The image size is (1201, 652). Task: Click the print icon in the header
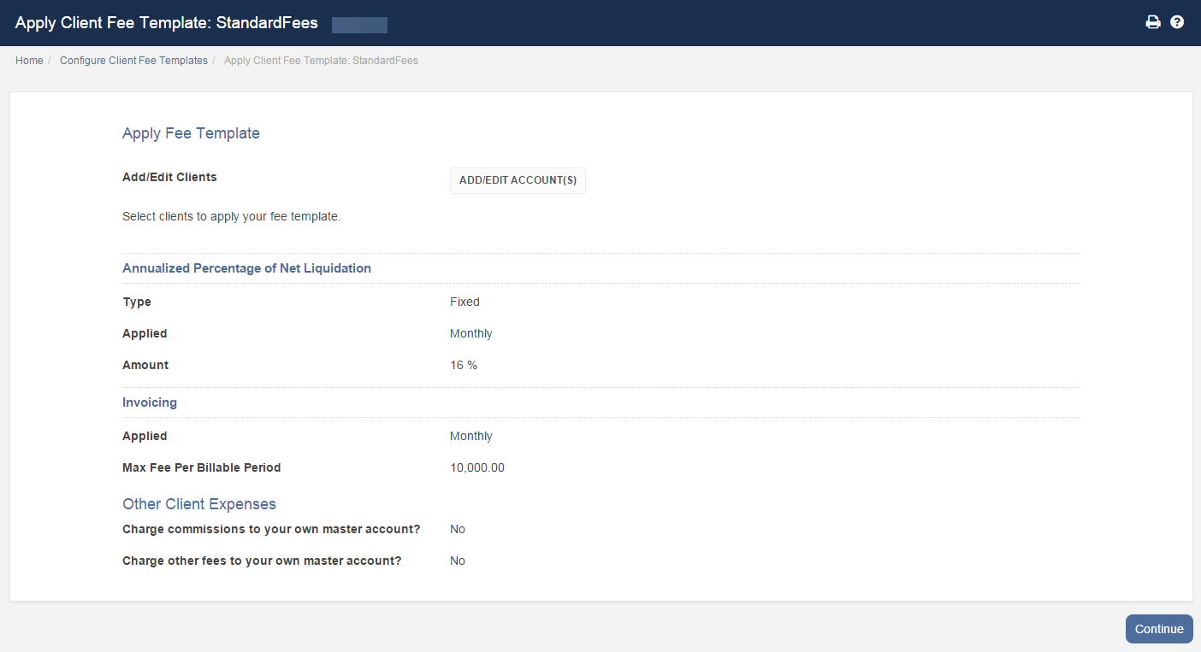1153,22
